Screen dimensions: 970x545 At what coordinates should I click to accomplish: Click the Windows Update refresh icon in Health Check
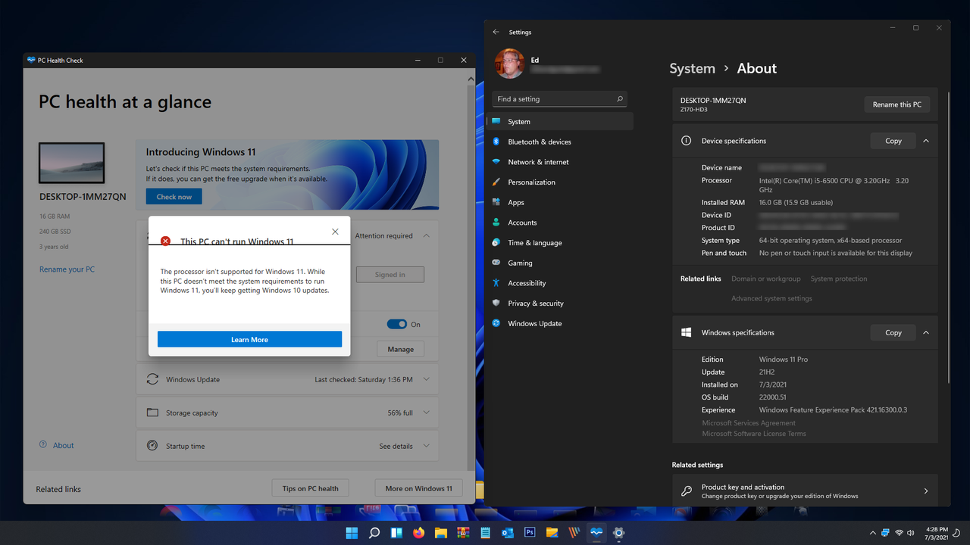[152, 379]
